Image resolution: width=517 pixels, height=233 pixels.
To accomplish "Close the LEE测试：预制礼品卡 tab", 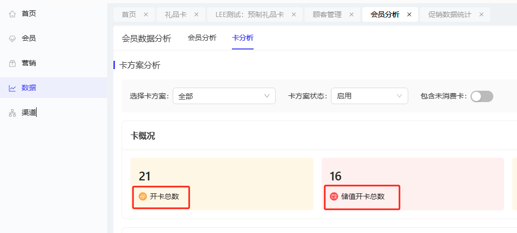I will (294, 14).
